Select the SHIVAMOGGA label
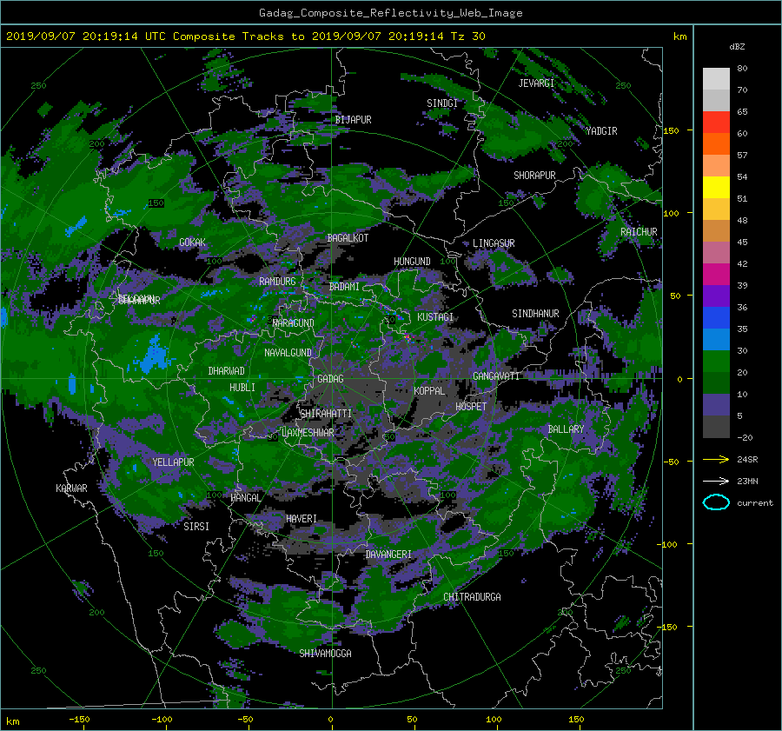782x731 pixels. click(325, 654)
